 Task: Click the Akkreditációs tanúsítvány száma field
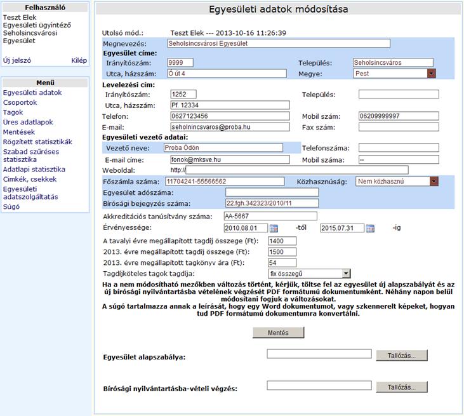270,216
